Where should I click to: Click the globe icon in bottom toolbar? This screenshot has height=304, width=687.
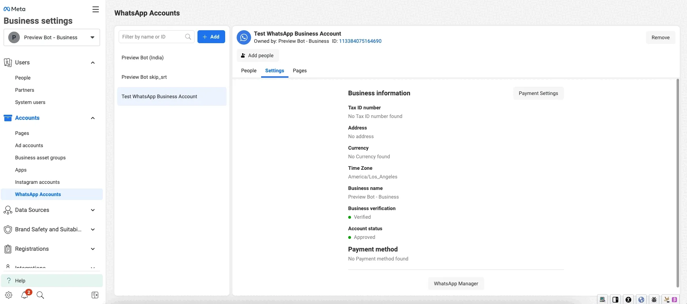click(x=641, y=299)
